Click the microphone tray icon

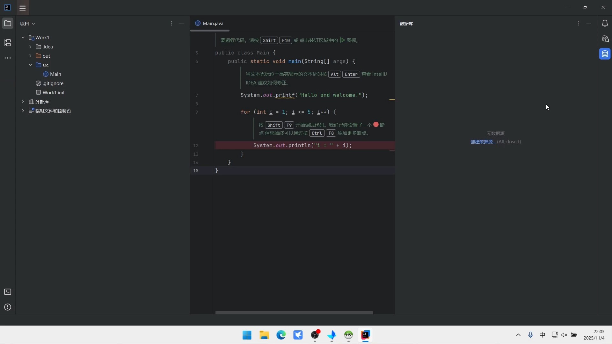coord(530,335)
